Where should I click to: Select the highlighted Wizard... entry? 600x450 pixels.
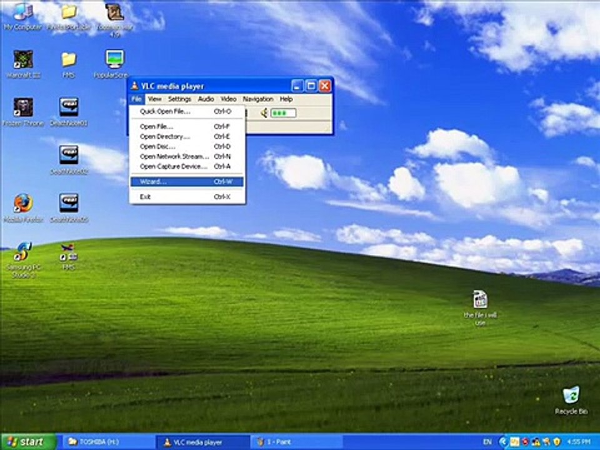pyautogui.click(x=187, y=181)
